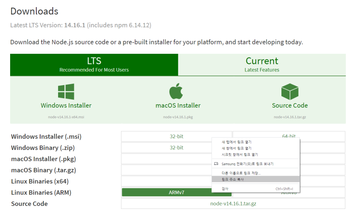Click the Source Code box icon

point(290,92)
